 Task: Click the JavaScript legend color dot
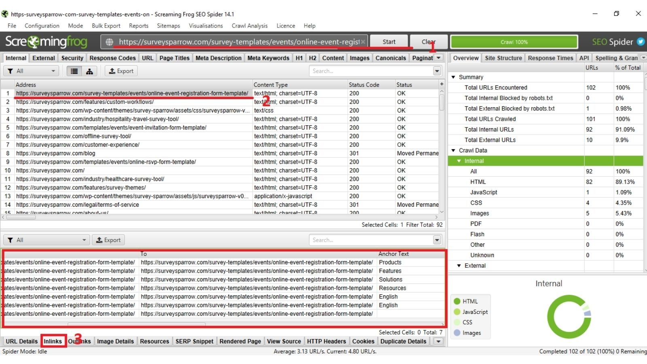pos(457,312)
